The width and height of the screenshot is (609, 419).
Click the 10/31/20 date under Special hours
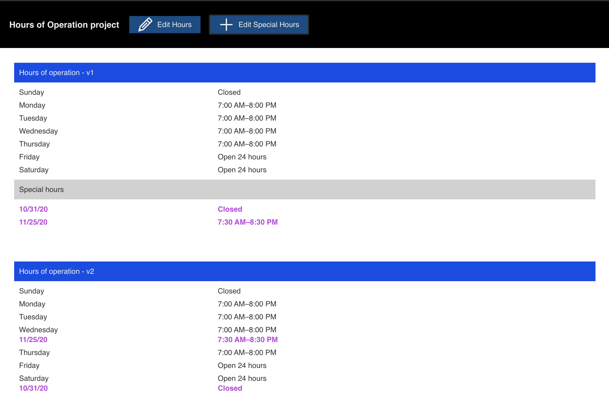click(33, 209)
